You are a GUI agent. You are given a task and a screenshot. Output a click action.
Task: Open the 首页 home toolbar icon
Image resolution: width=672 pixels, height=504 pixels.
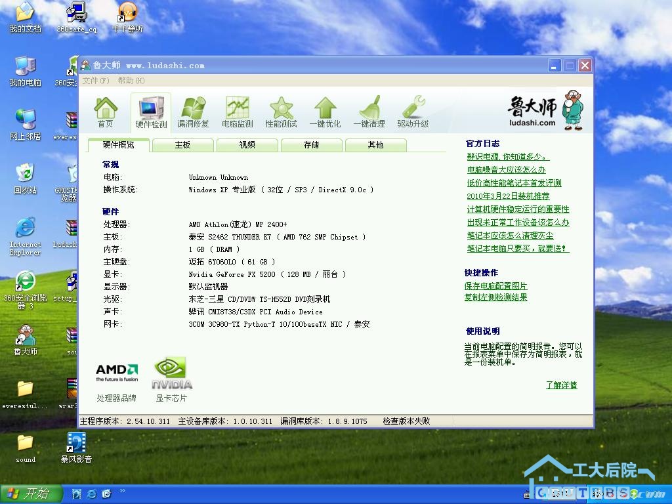coord(106,112)
